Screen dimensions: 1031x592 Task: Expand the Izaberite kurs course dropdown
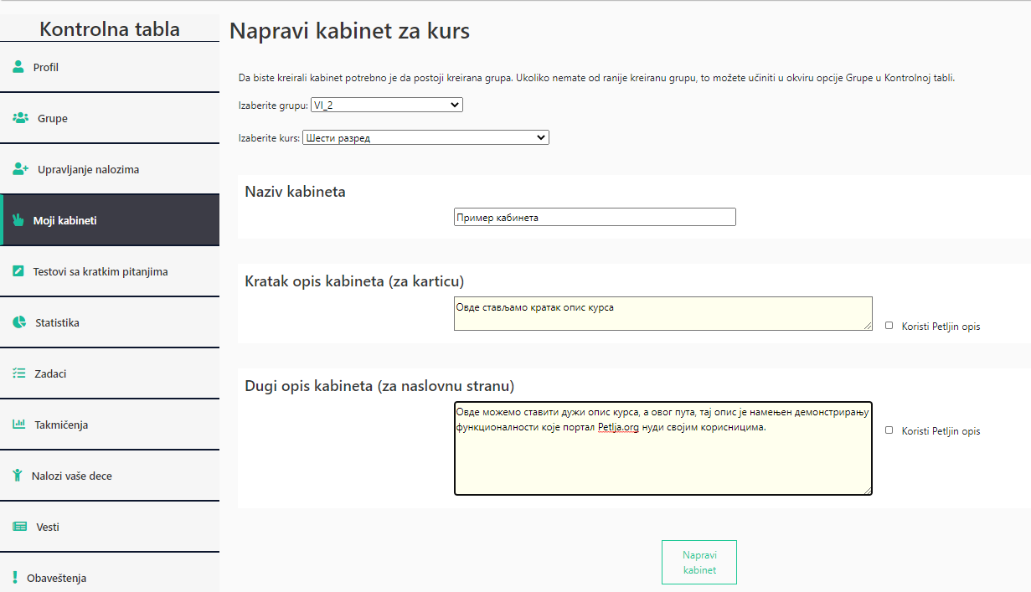tap(425, 136)
